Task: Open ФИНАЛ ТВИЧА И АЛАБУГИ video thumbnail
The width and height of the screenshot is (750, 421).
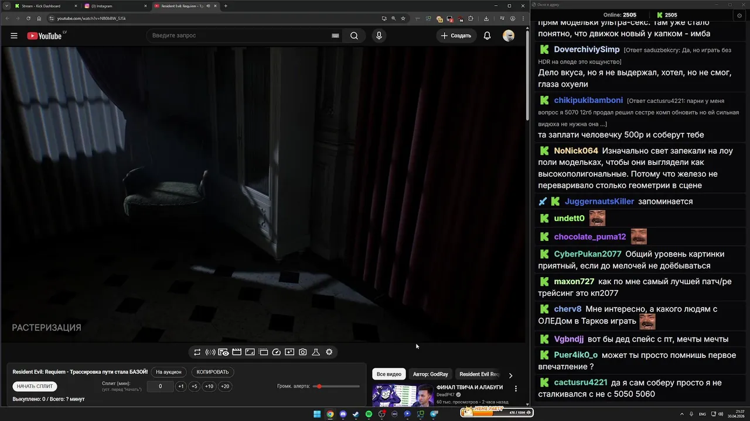Action: (x=403, y=395)
